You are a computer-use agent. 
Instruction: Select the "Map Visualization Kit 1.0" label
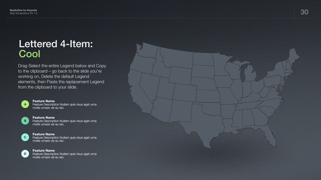pyautogui.click(x=23, y=13)
